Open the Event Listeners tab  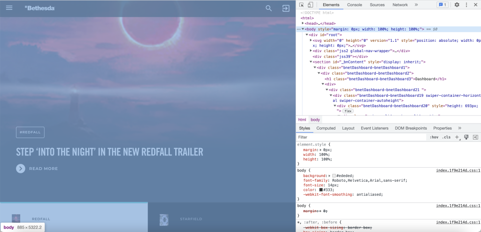coord(374,128)
